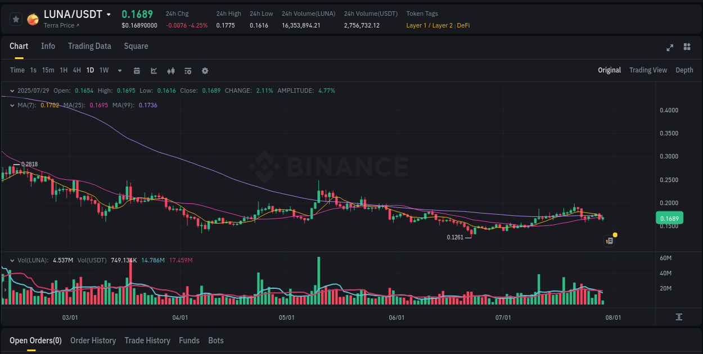Switch chart mode to Trading View
The height and width of the screenshot is (354, 703).
coord(648,70)
